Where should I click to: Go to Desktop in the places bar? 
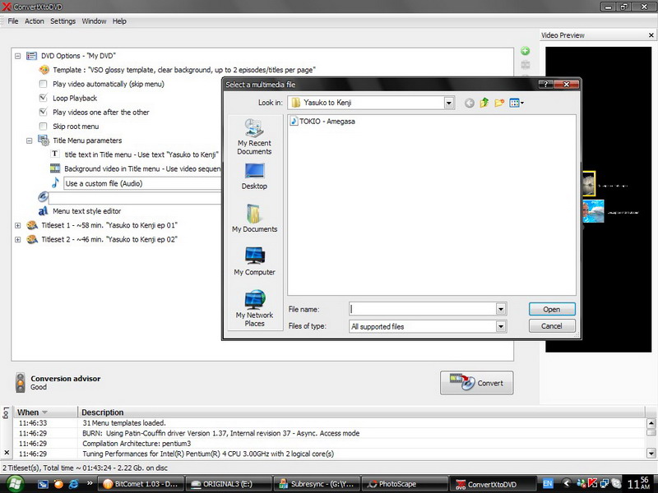[x=254, y=176]
